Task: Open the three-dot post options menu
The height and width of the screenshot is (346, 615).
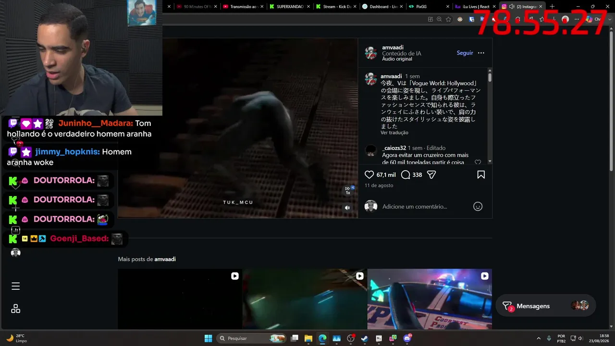Action: click(481, 53)
